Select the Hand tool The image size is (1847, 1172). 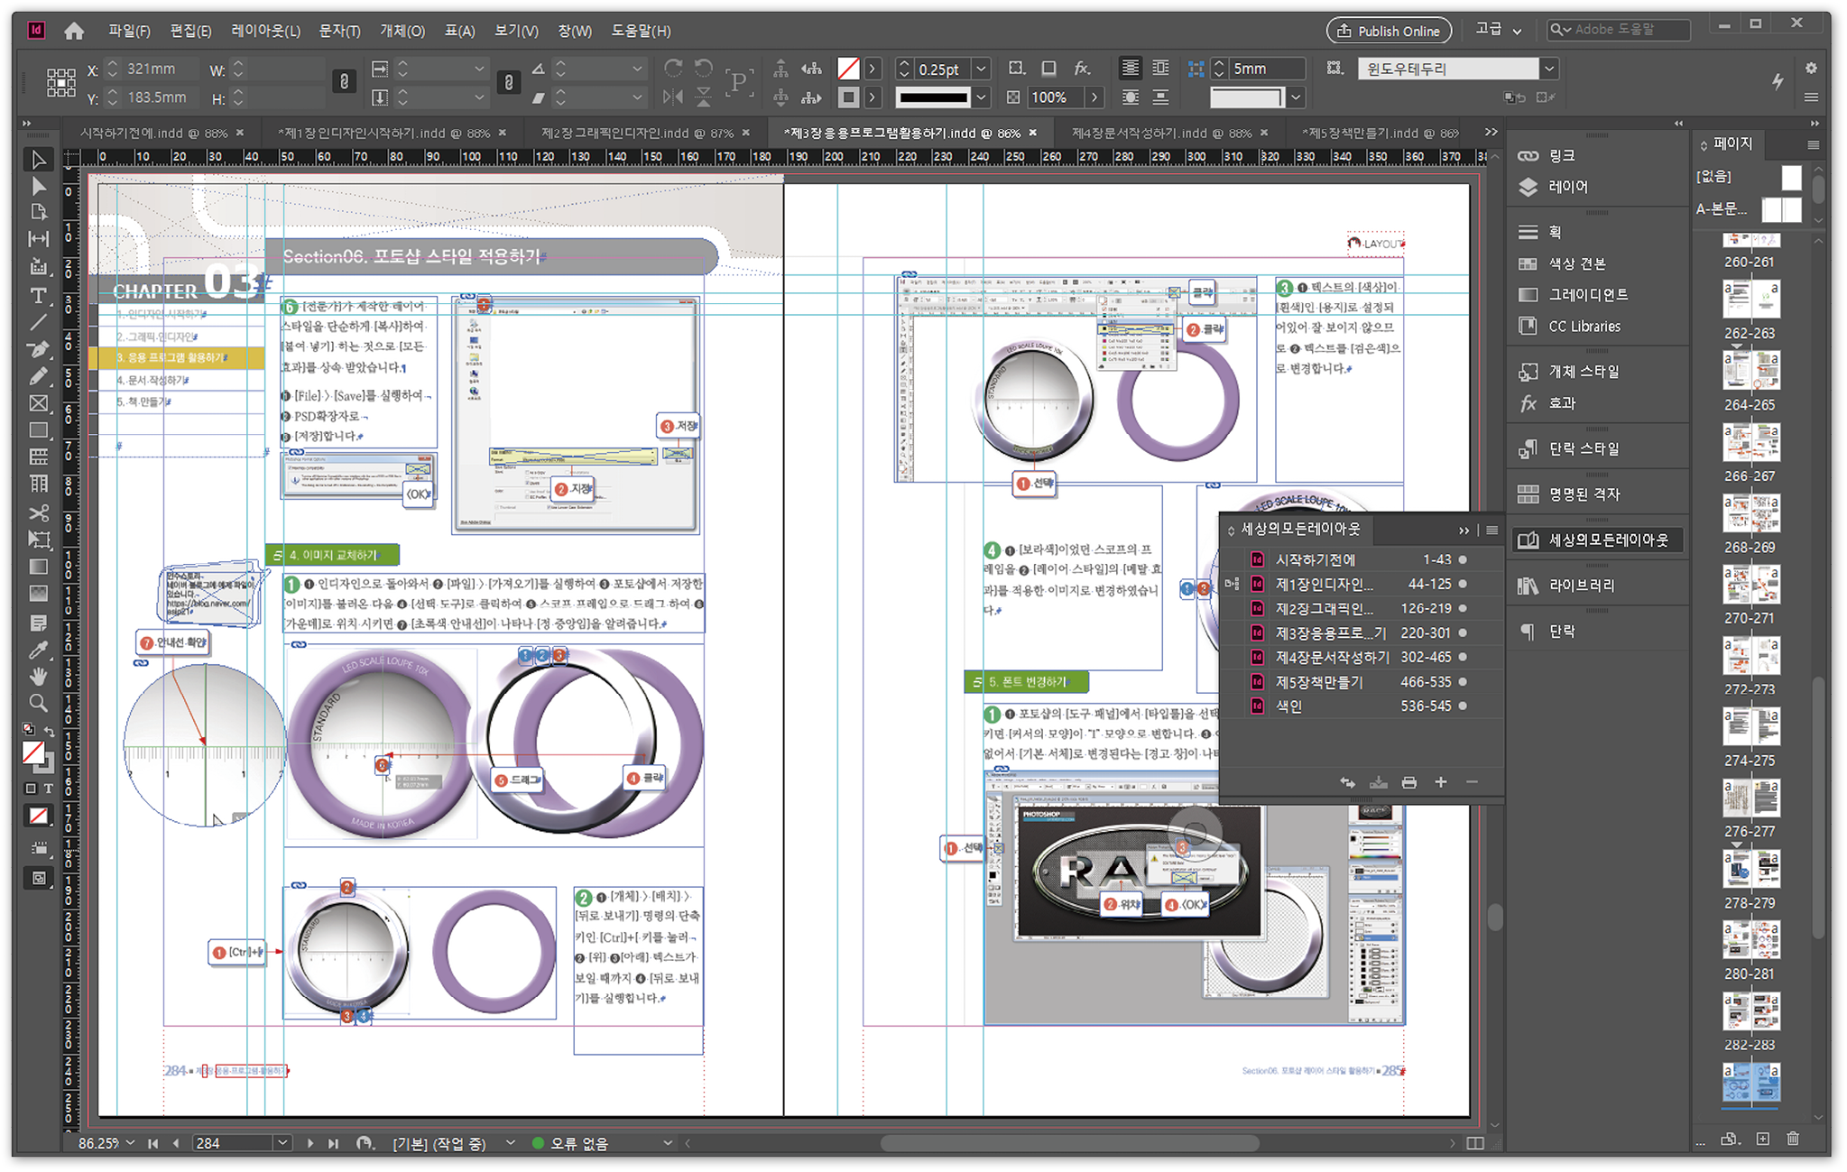coord(38,676)
